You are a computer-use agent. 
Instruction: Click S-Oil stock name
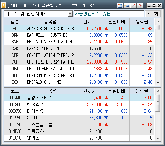pos(32,118)
